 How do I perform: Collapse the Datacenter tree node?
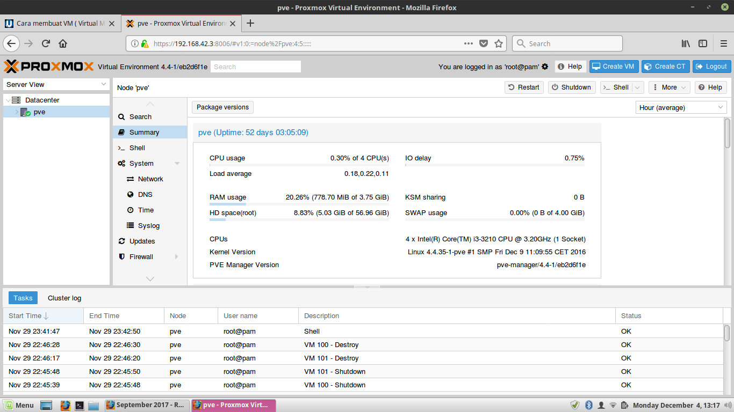(8, 100)
